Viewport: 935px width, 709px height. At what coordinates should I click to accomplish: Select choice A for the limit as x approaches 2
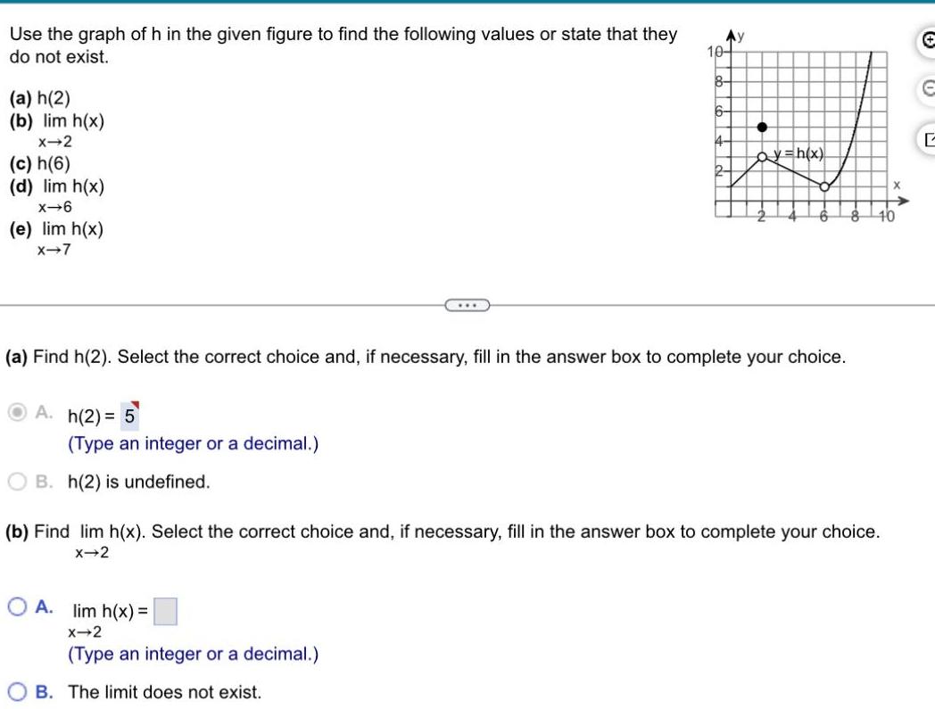15,606
